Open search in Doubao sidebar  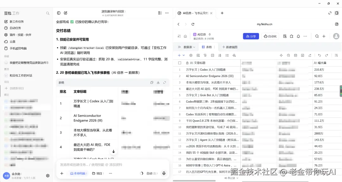47,13
